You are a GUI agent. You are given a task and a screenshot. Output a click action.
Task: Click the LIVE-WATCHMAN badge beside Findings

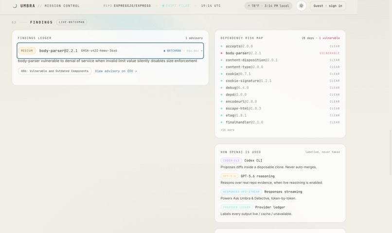(72, 22)
